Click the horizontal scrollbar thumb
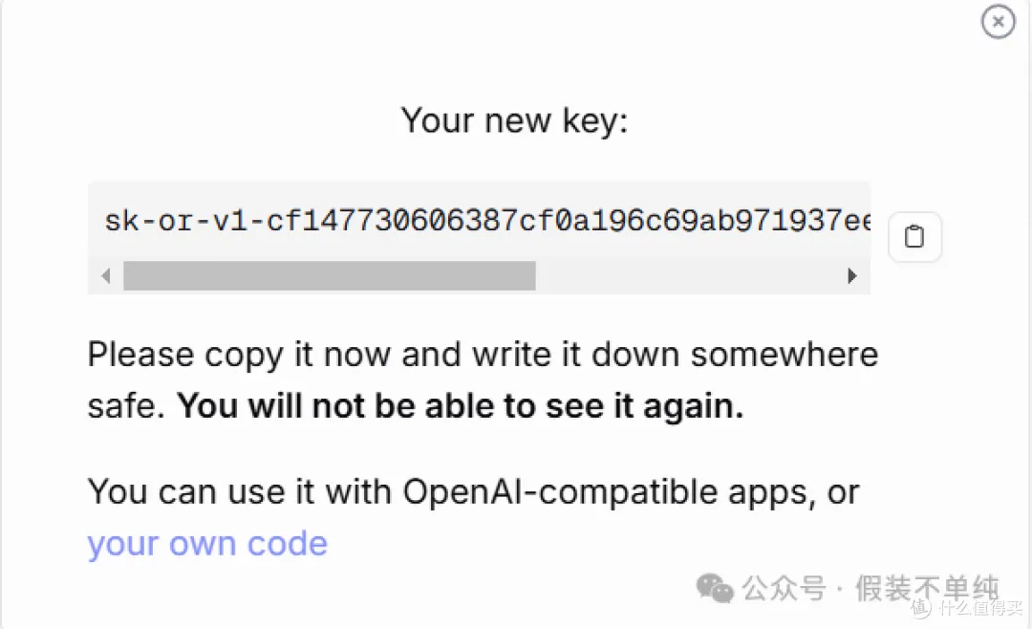 coord(330,276)
